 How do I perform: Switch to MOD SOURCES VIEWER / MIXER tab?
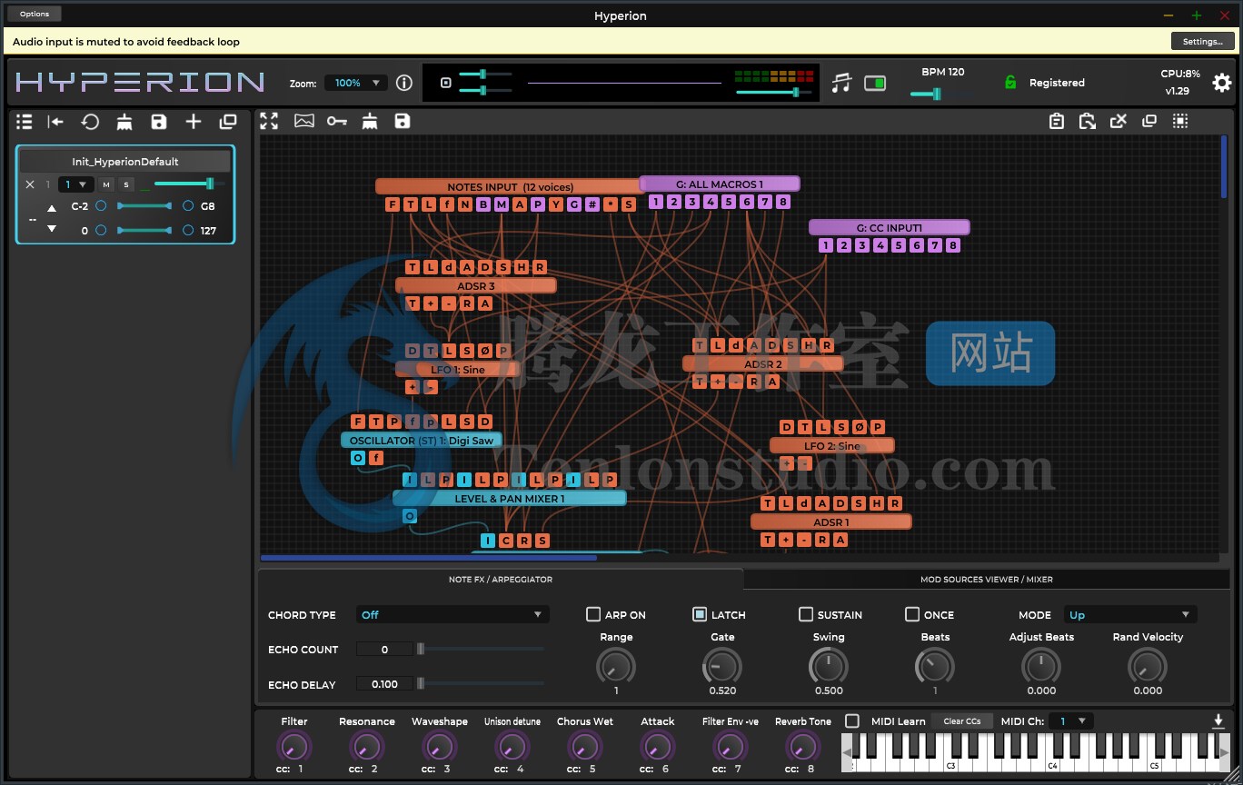tap(987, 579)
